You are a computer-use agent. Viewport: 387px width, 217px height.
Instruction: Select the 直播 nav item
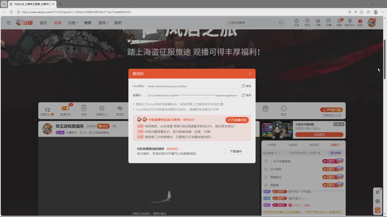(x=58, y=23)
